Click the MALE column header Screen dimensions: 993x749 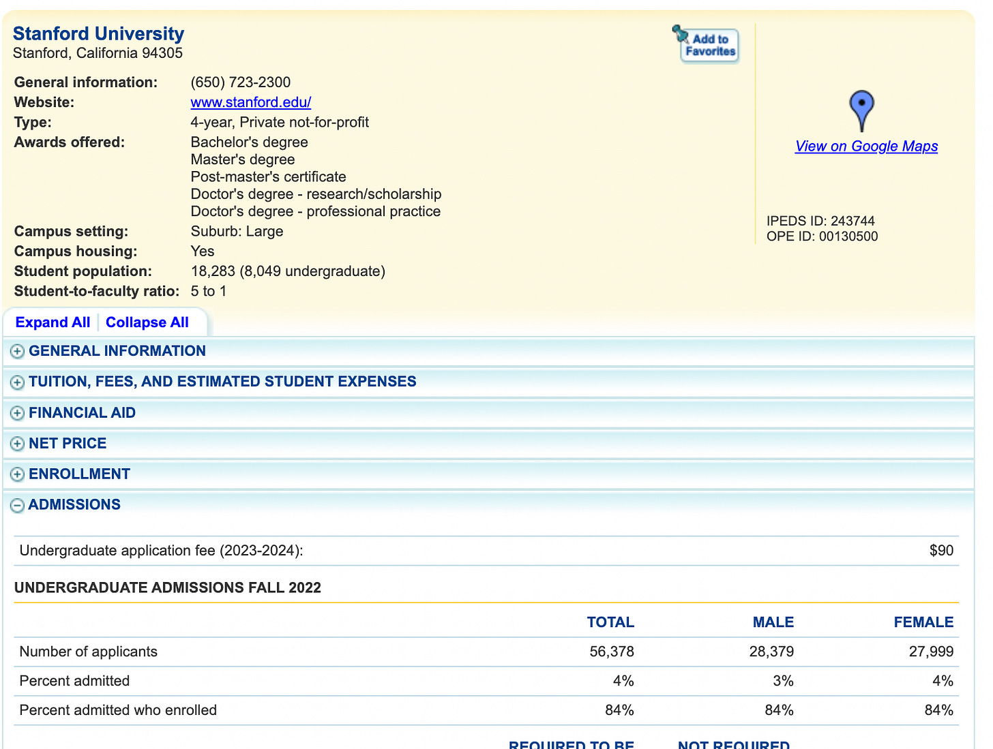point(773,622)
